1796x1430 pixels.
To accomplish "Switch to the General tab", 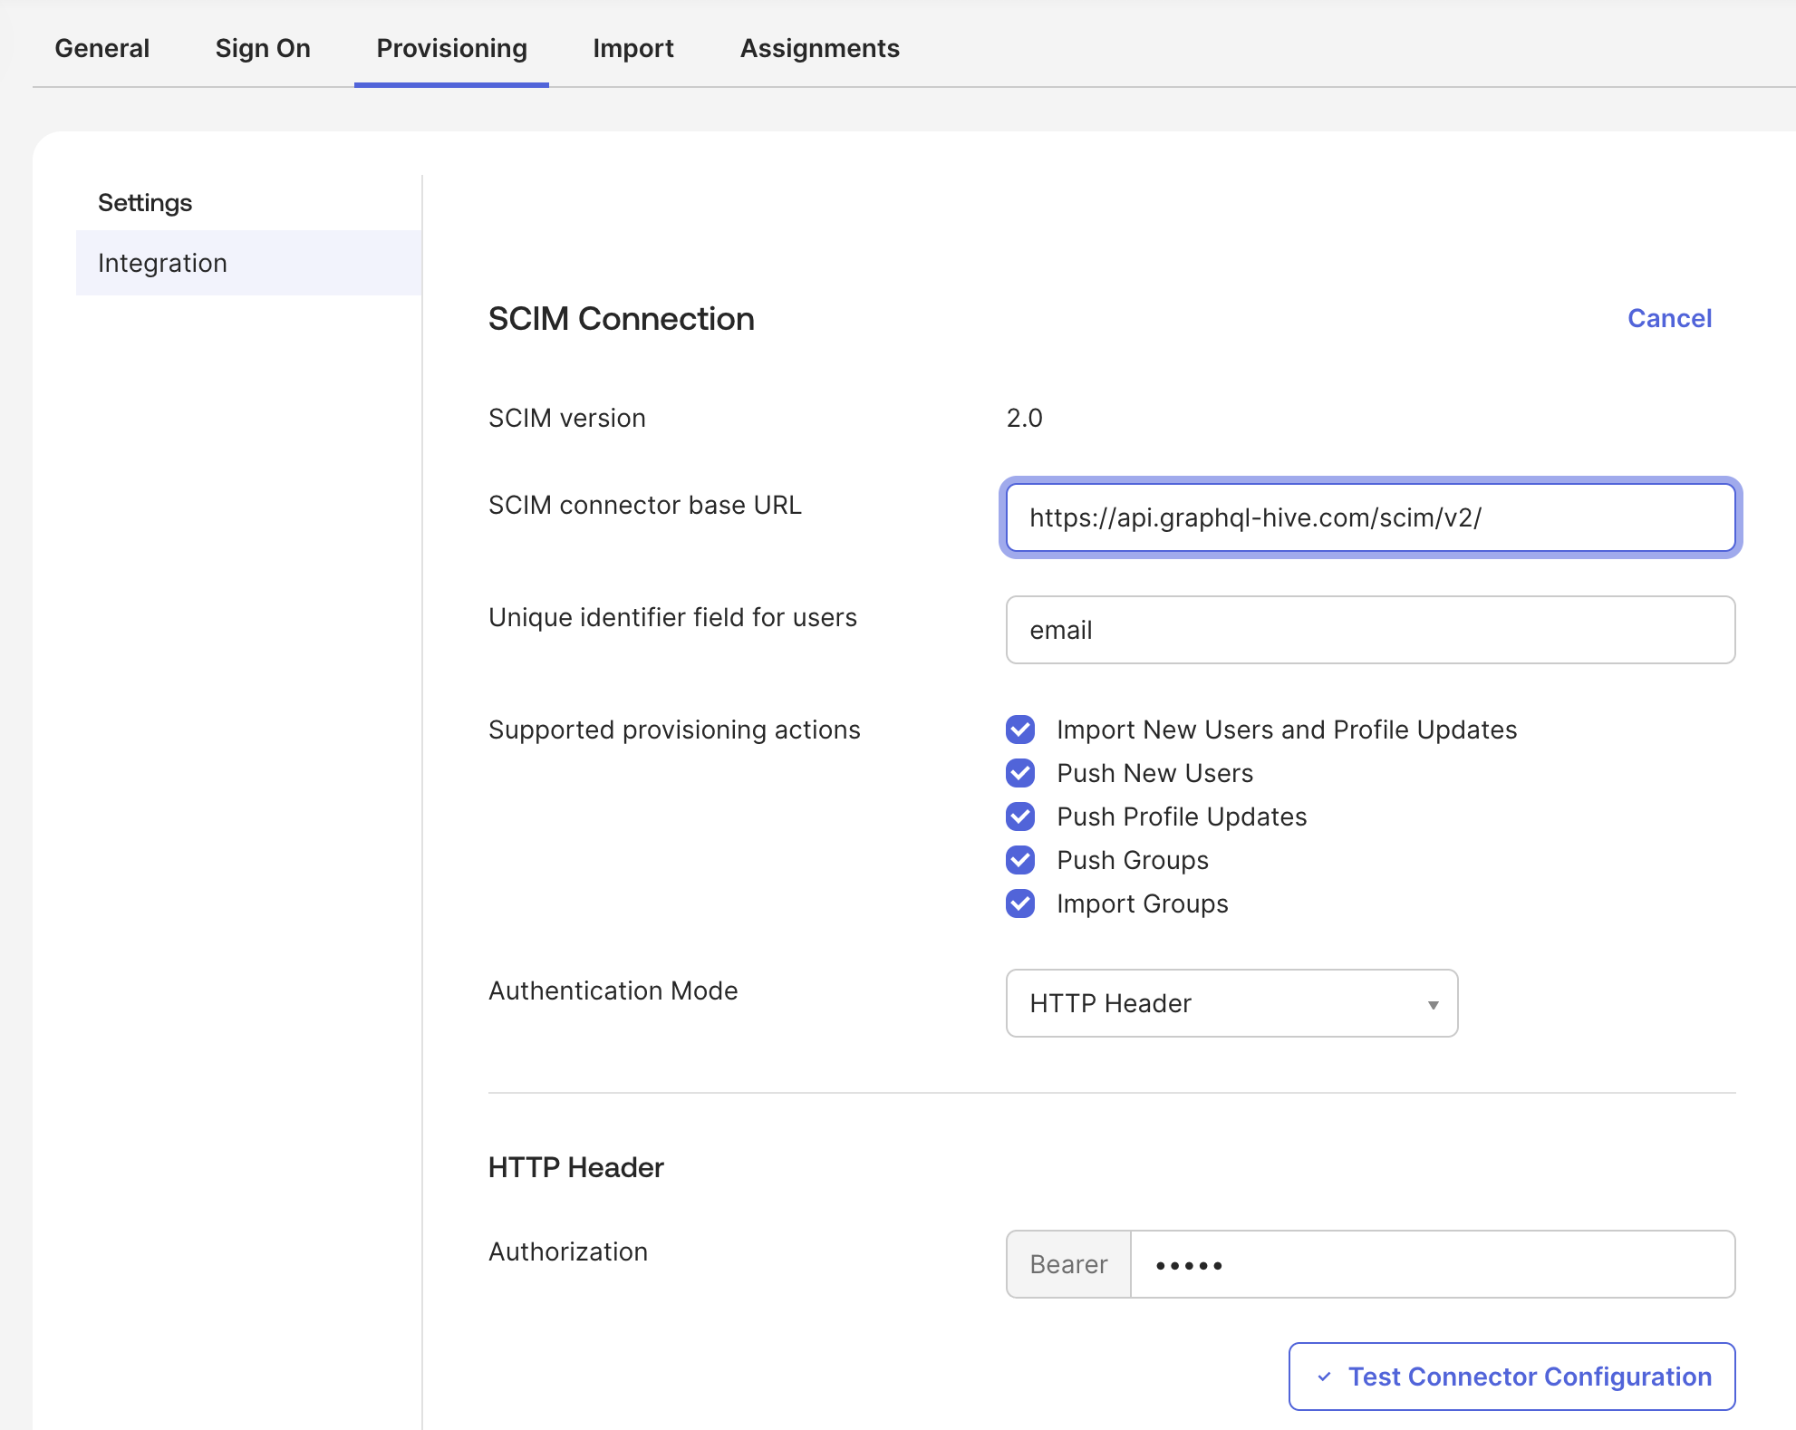I will pos(101,48).
